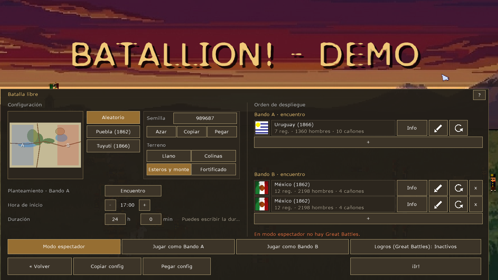
Task: Choose Colinas terrain
Action: tap(213, 156)
